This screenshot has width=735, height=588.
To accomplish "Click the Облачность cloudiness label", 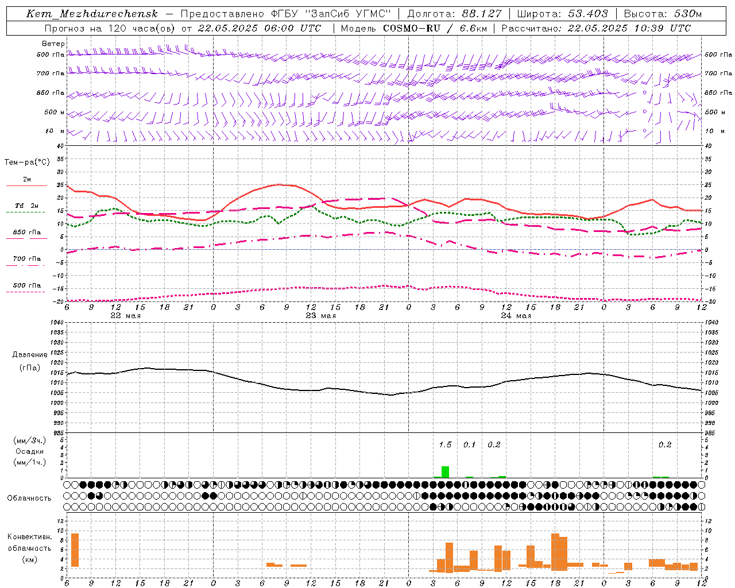I will pyautogui.click(x=29, y=498).
